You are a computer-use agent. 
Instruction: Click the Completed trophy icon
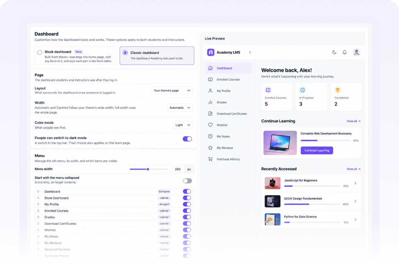point(337,90)
